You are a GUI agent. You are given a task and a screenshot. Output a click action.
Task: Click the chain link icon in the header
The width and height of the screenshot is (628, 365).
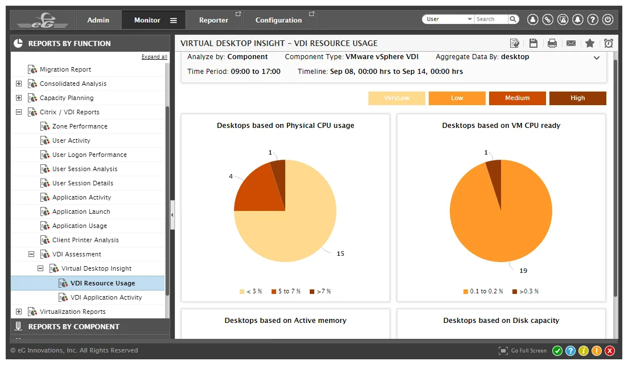pos(548,19)
